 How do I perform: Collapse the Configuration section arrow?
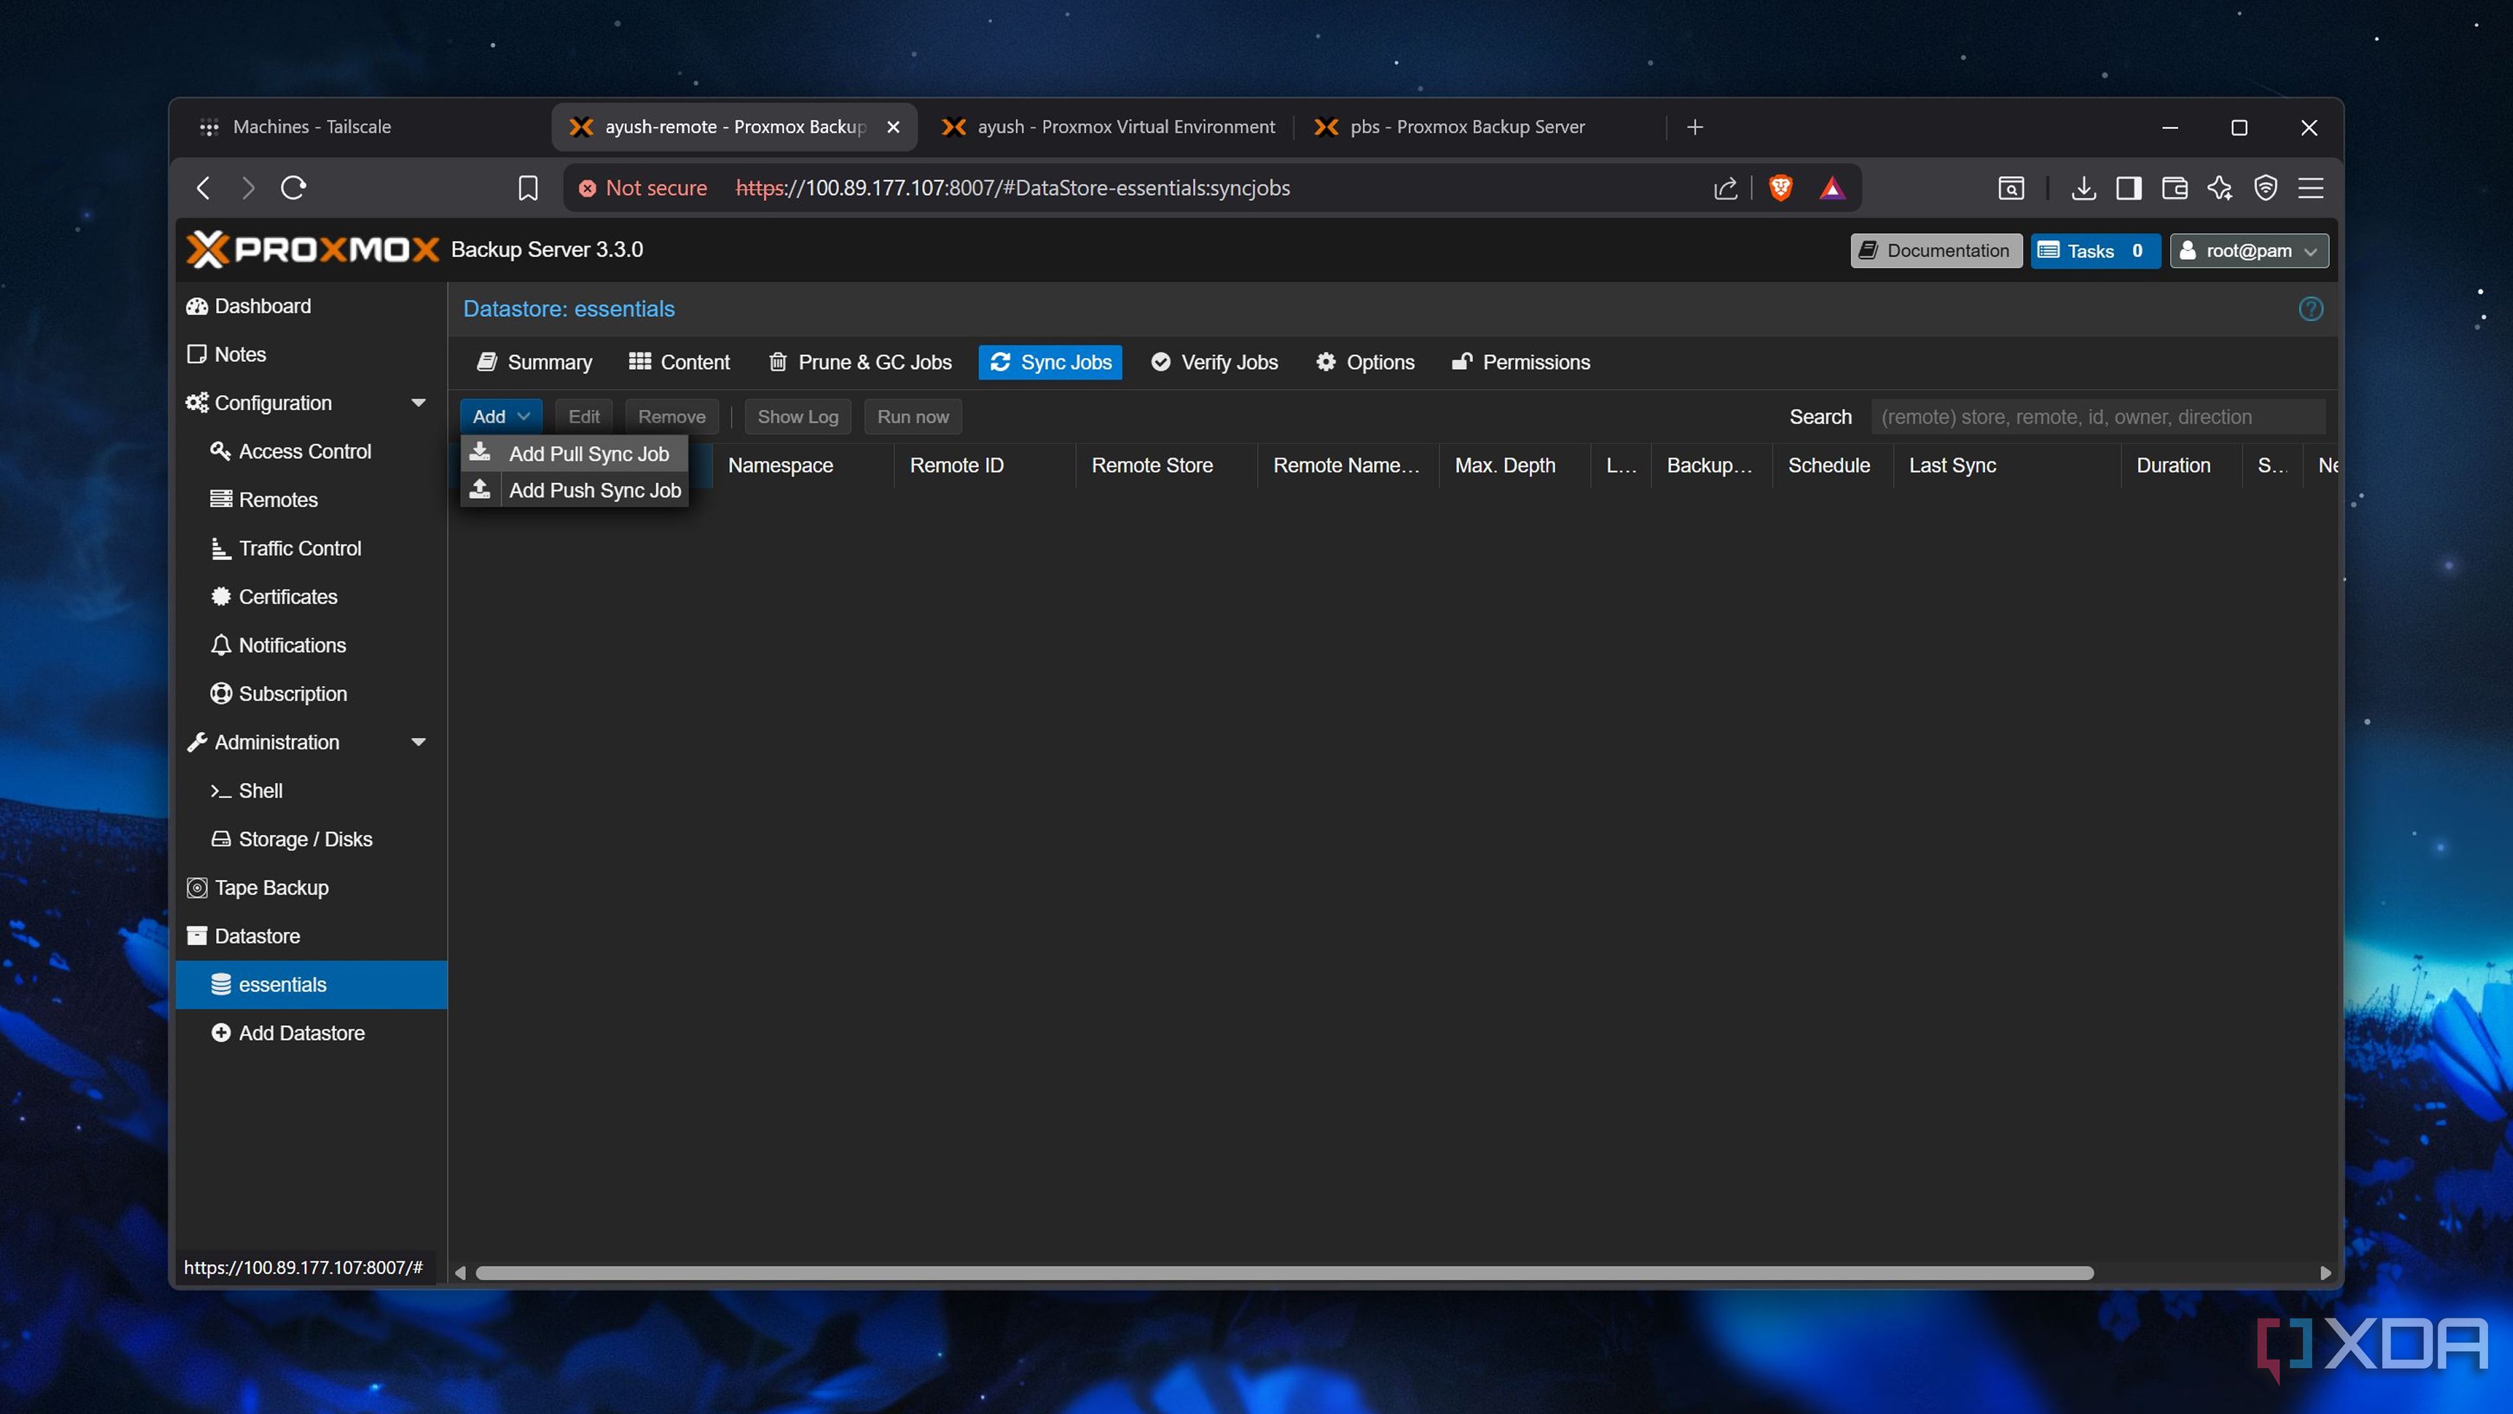419,403
